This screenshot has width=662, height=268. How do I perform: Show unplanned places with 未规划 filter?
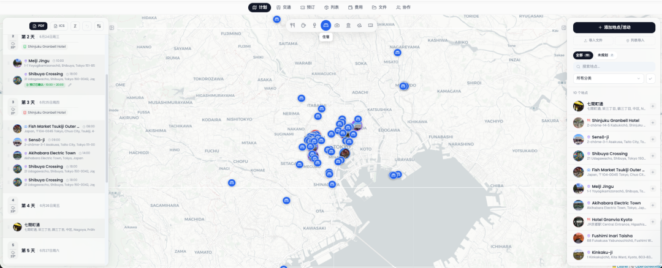(605, 55)
